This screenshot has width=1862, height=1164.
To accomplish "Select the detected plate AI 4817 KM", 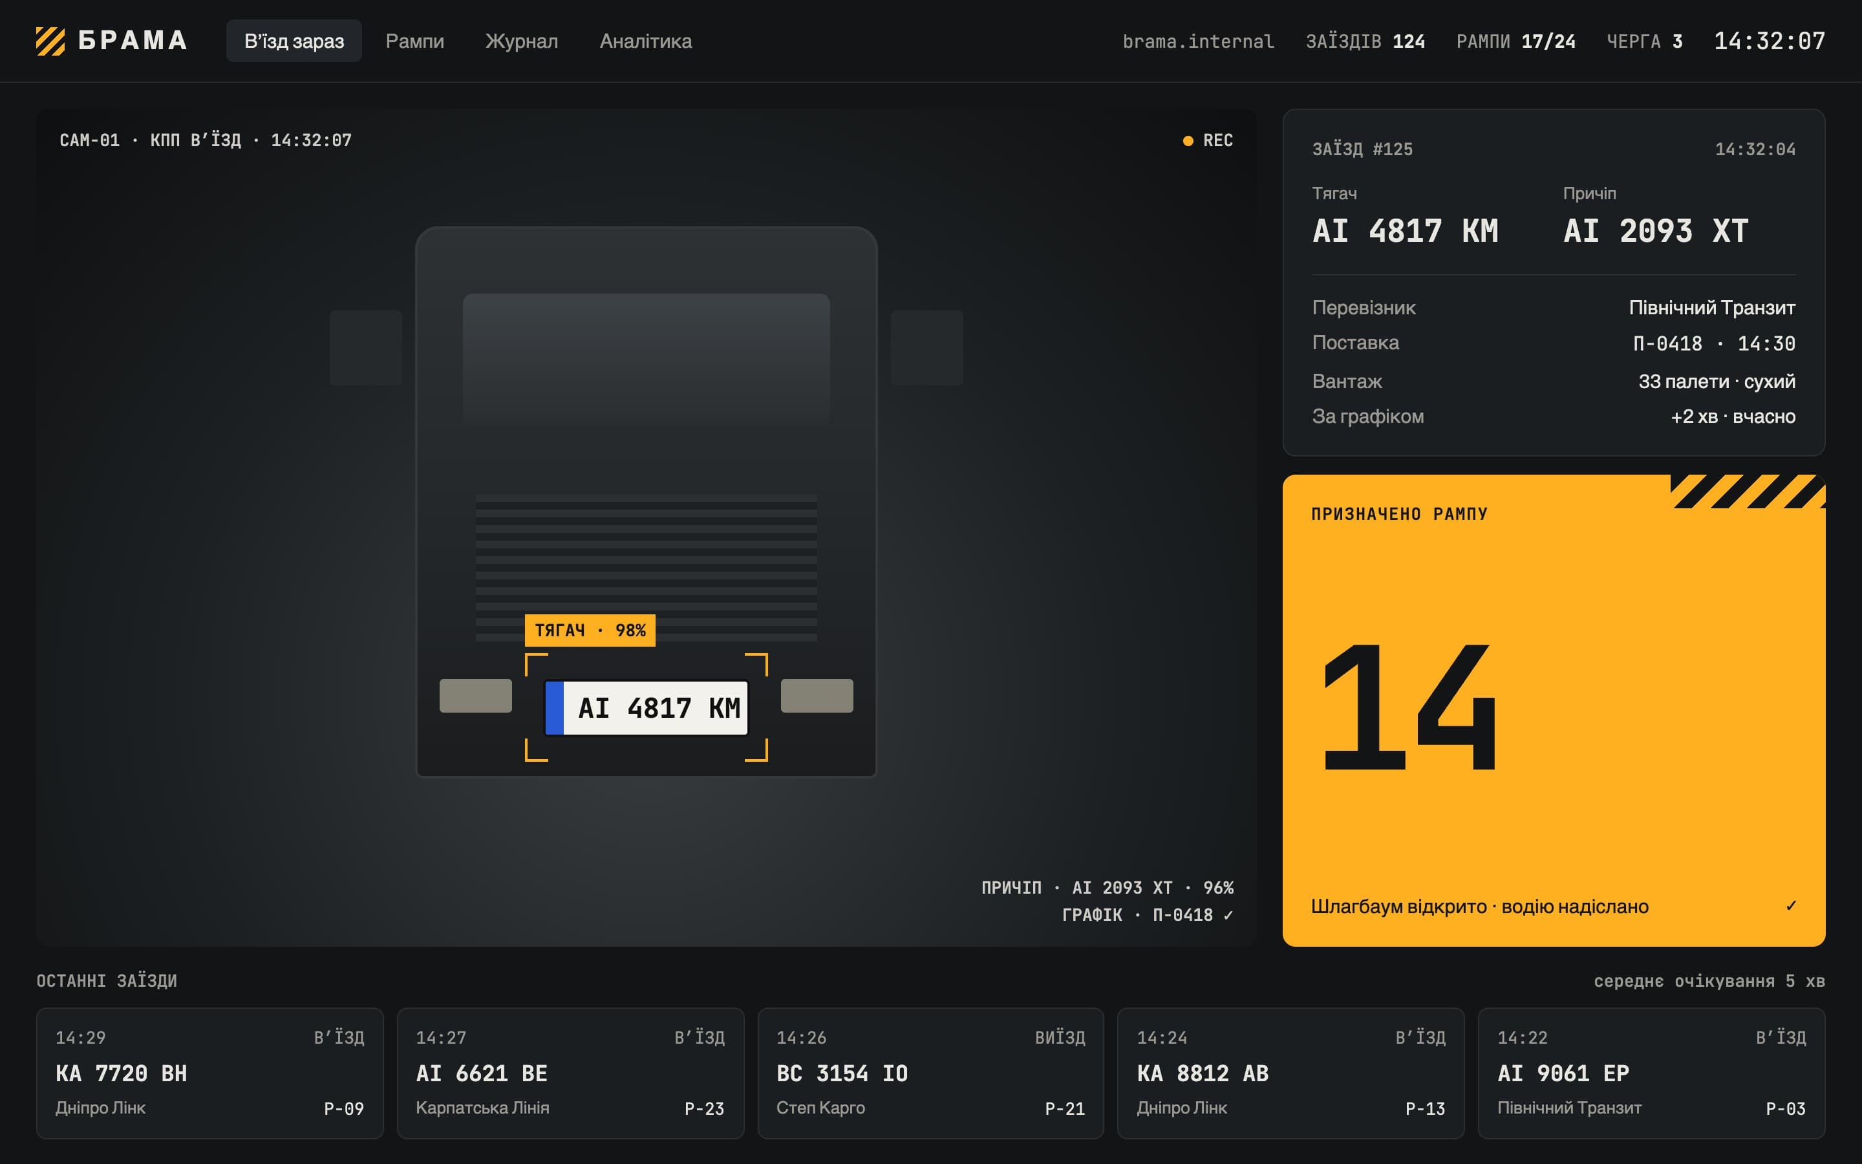I will coord(647,707).
